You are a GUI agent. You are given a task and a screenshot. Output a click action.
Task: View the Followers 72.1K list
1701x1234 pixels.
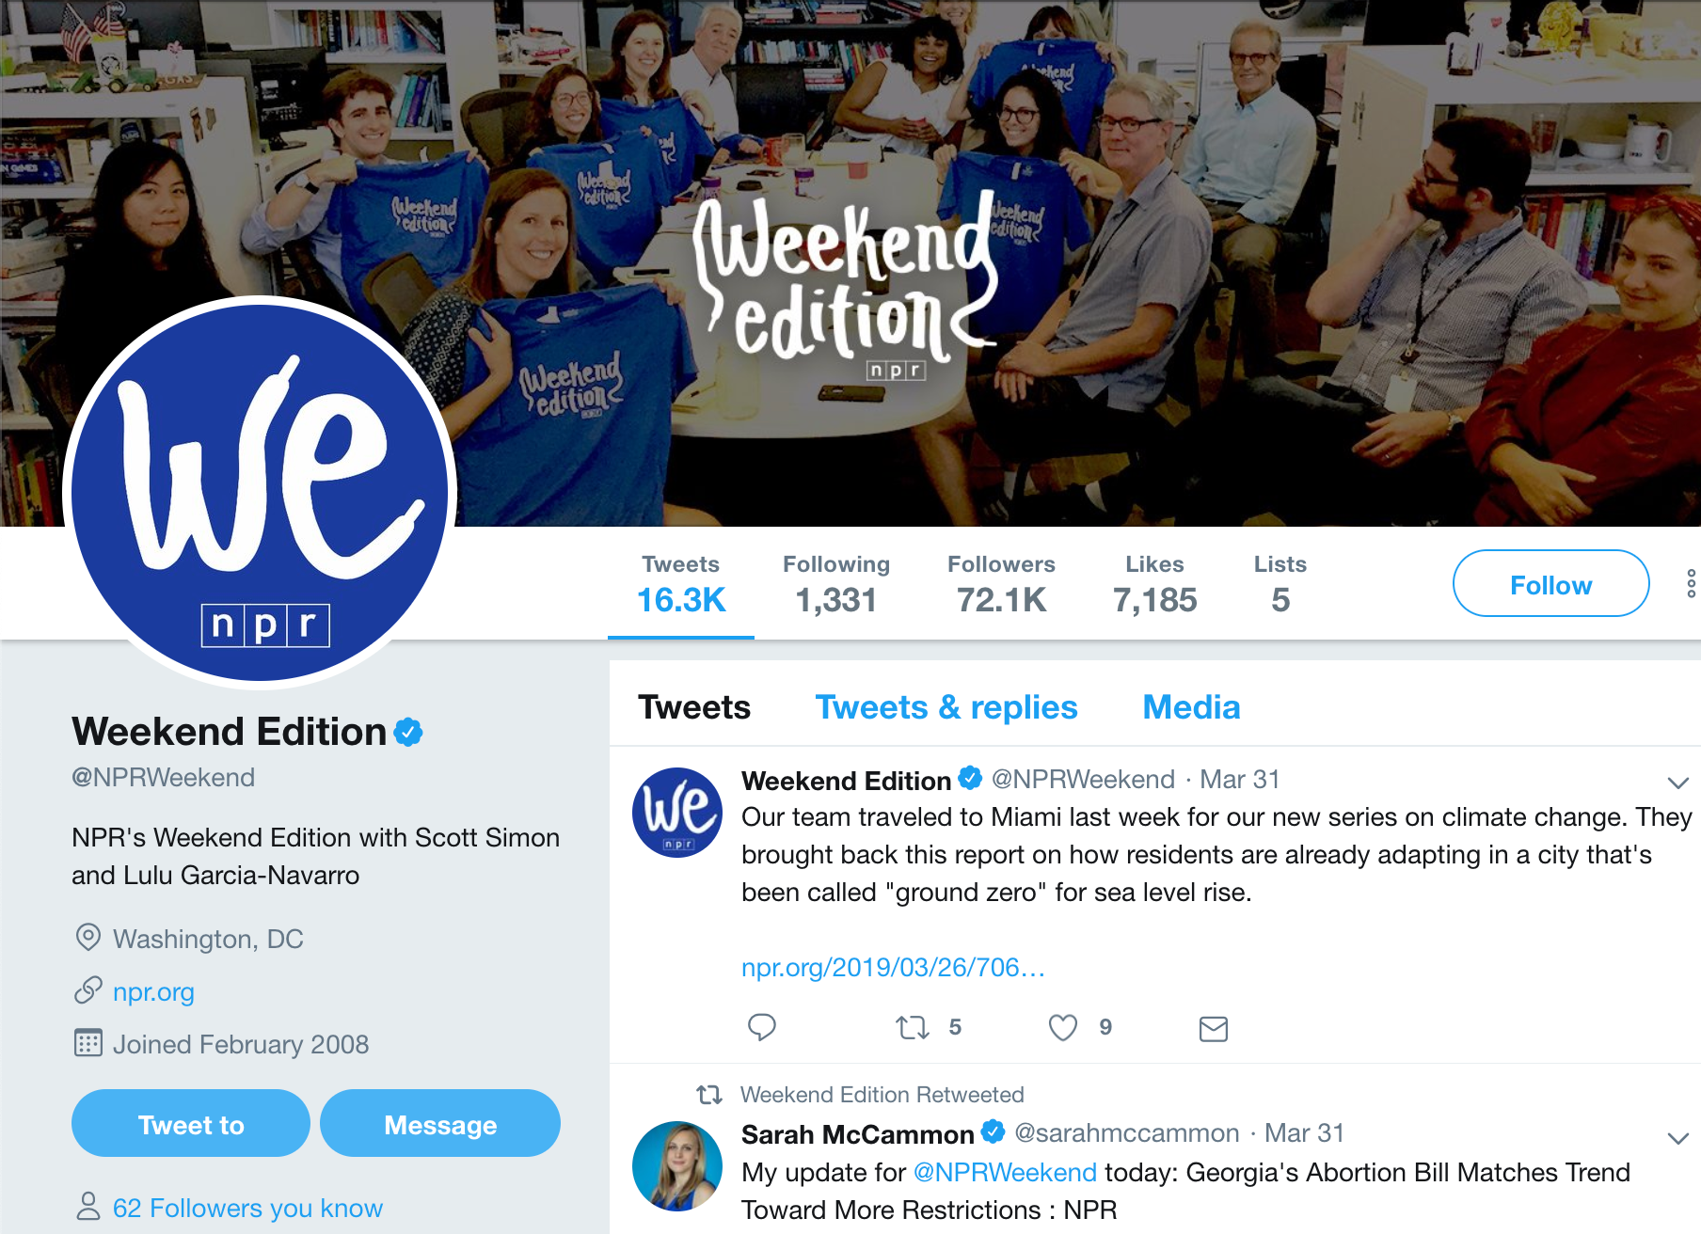point(1001,584)
